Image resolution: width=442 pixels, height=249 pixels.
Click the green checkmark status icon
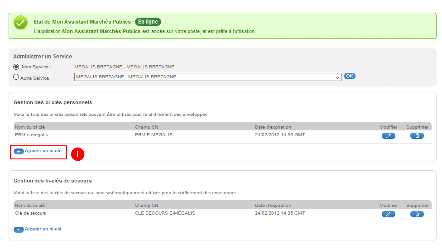pos(20,23)
